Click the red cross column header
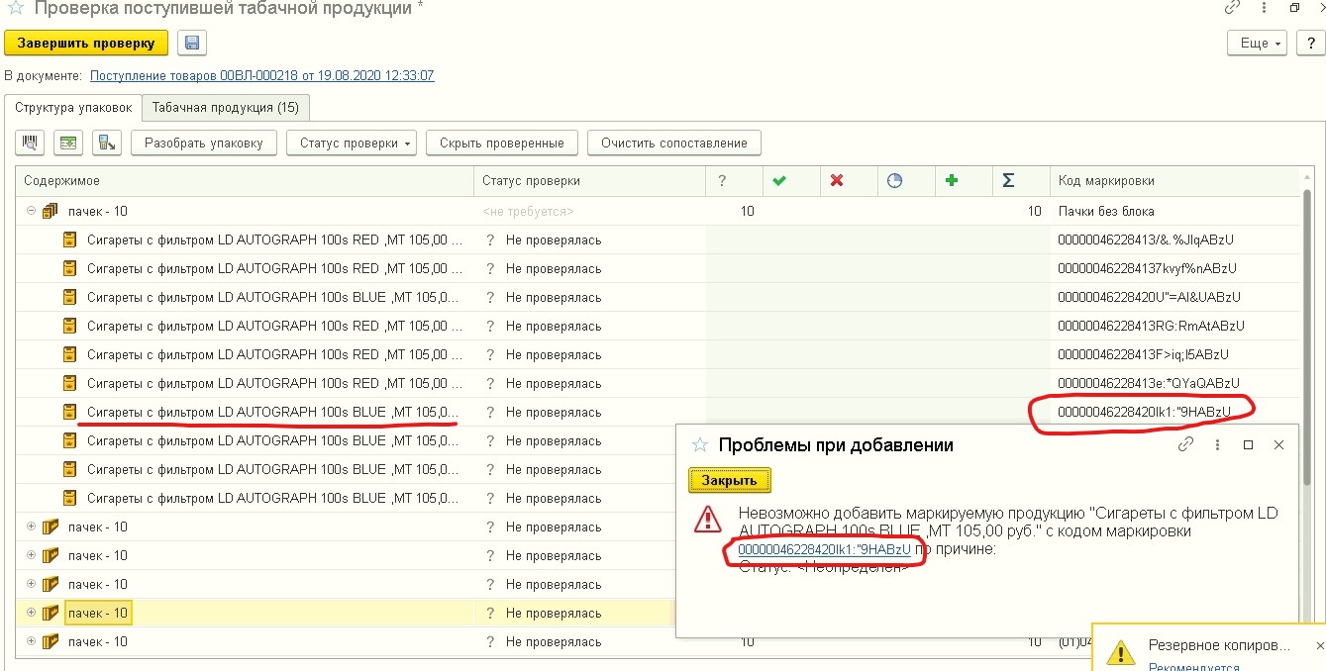The width and height of the screenshot is (1326, 671). [x=836, y=181]
